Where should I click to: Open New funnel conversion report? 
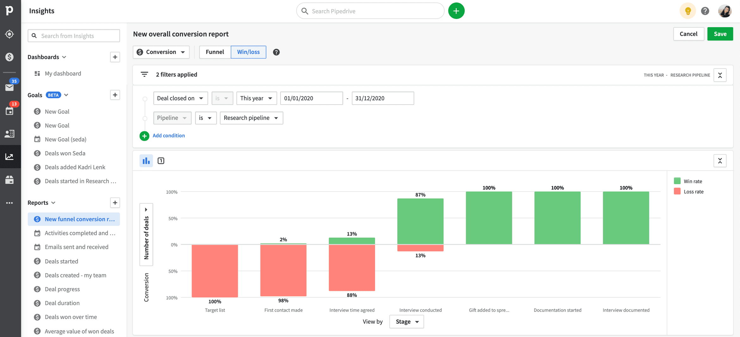(x=74, y=219)
